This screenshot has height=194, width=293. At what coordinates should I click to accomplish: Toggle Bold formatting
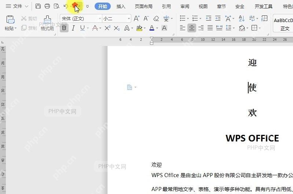[64, 28]
